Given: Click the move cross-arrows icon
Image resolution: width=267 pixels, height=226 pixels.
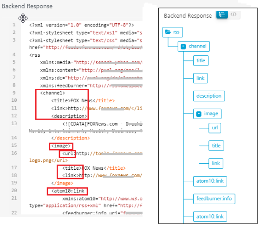Looking at the screenshot, I should click(x=23, y=18).
